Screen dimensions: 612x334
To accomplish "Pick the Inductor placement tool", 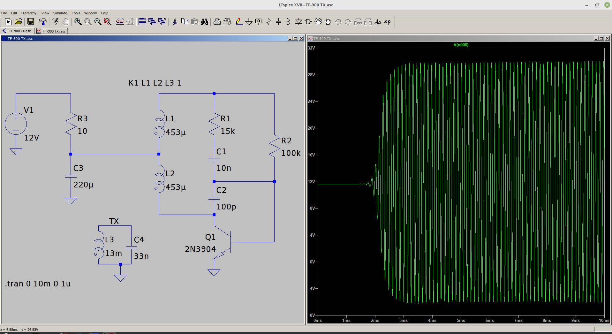I will click(288, 22).
